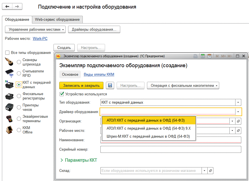249x181 pixels.
Task: Close the equipment instance dialog
Action: click(x=243, y=56)
